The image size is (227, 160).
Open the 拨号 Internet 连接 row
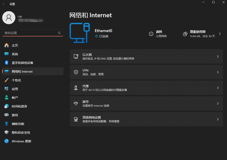(x=146, y=103)
